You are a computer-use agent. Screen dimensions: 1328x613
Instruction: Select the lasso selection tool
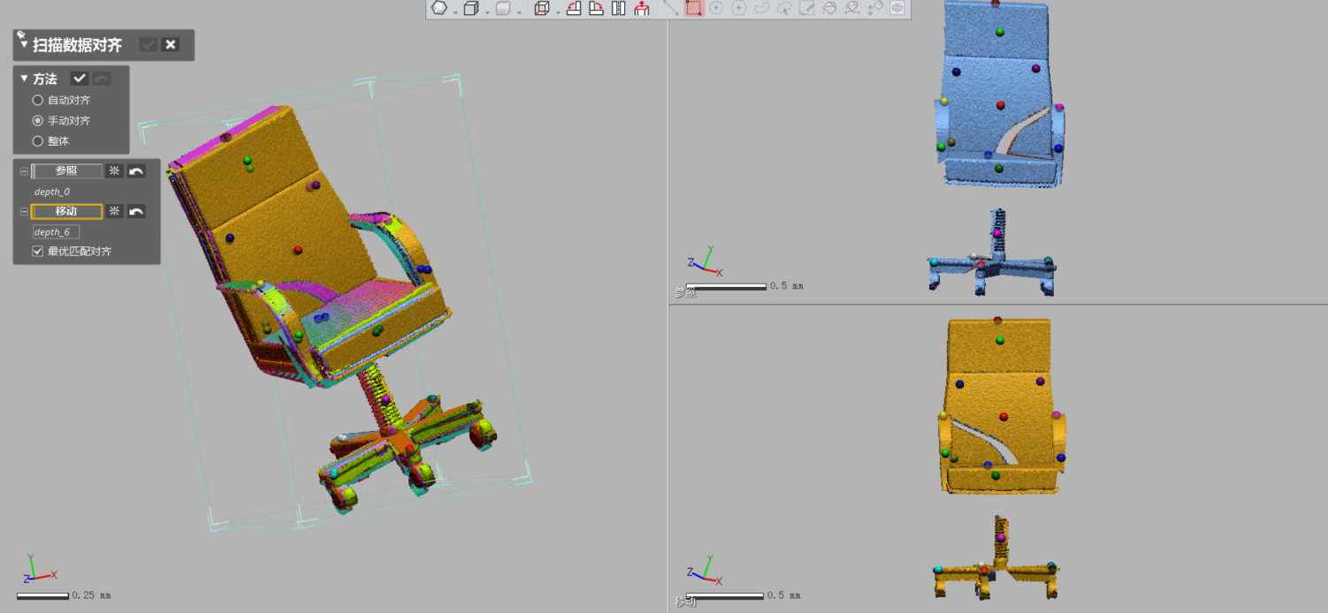(761, 9)
